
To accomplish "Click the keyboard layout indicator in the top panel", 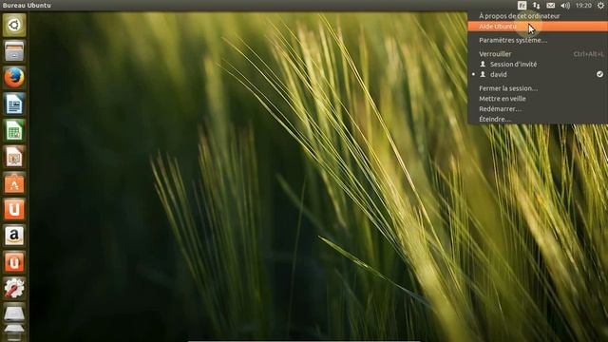I will pyautogui.click(x=522, y=6).
